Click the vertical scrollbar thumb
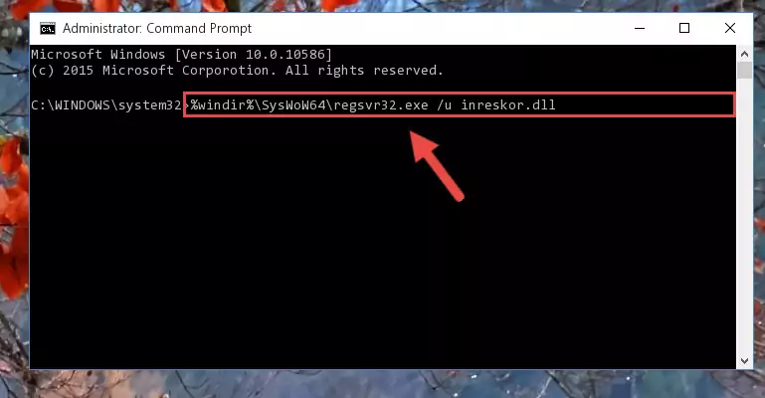 [744, 71]
